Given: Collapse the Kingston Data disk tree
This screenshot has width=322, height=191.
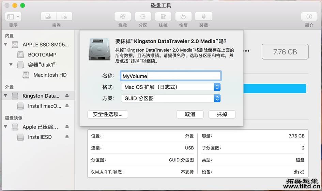Looking at the screenshot, I should click(5, 96).
